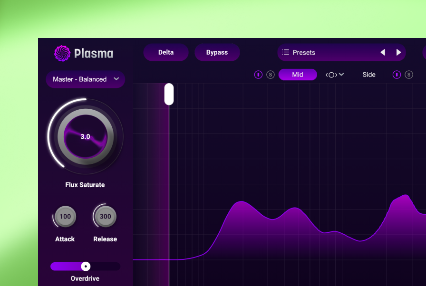Open the Presets list icon
This screenshot has width=426, height=286.
tap(285, 52)
